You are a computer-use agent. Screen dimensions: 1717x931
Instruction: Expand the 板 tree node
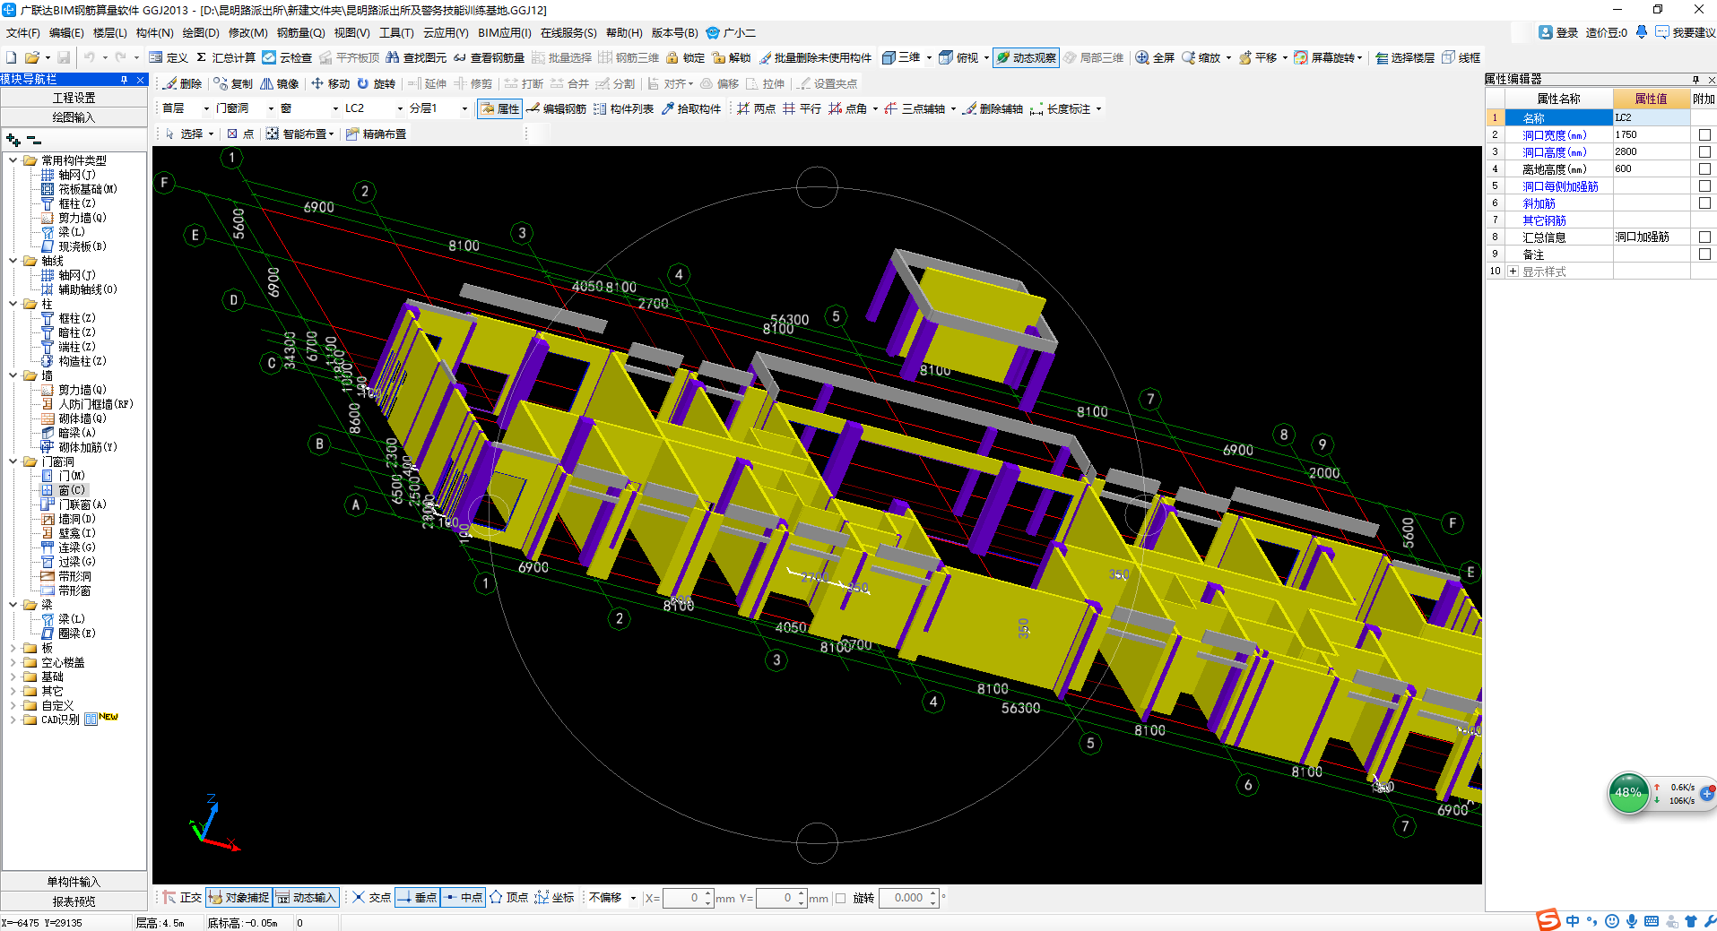(13, 648)
